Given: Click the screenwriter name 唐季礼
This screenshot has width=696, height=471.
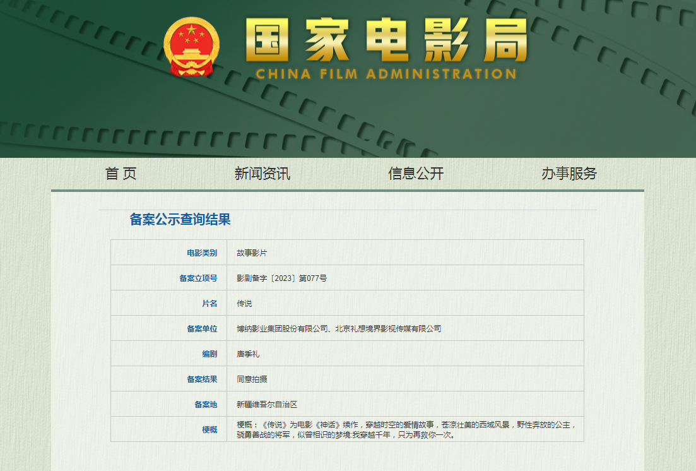Looking at the screenshot, I should [248, 354].
